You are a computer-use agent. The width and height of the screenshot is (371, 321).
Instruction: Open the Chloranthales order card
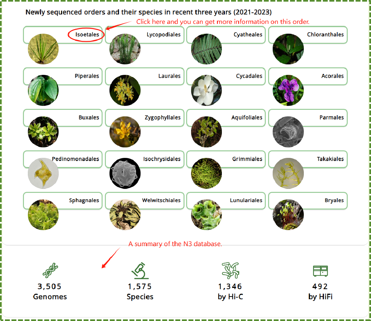pyautogui.click(x=325, y=35)
